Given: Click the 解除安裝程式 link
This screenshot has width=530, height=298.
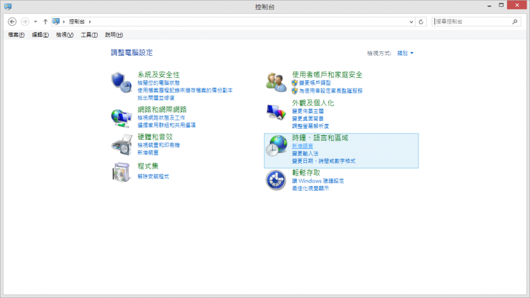Looking at the screenshot, I should [153, 177].
